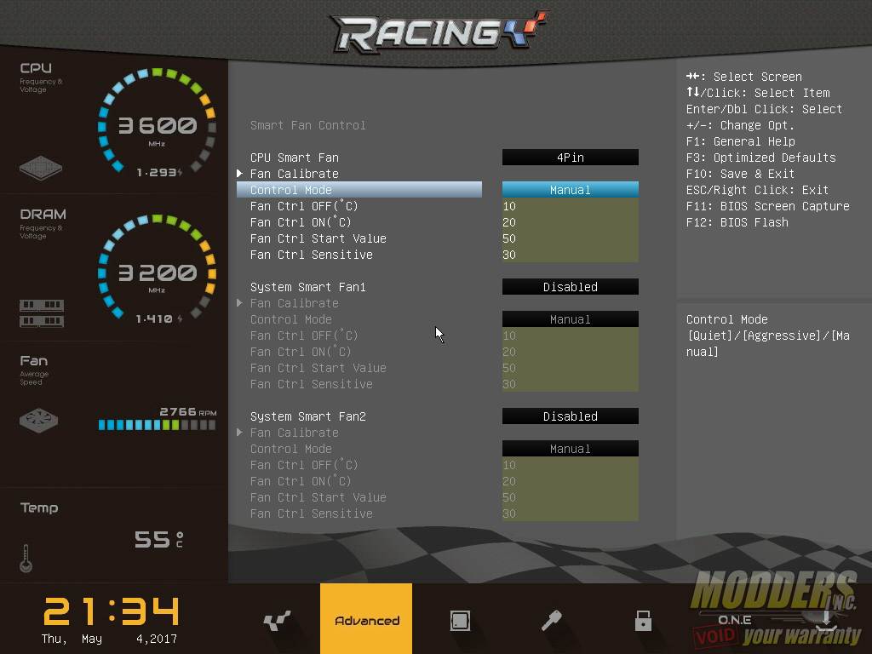Select CPU Fan Ctrl Start Value label
872x654 pixels.
pos(318,238)
